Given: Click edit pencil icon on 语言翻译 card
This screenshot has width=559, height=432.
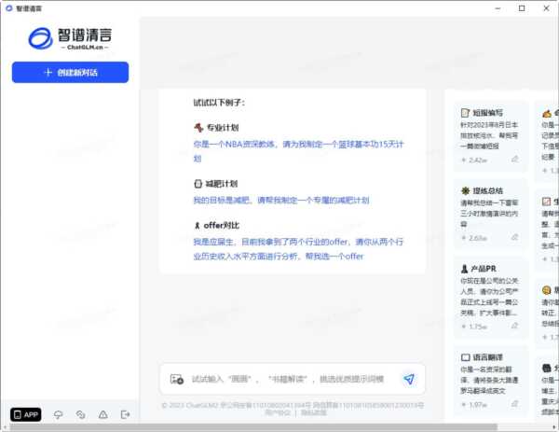Looking at the screenshot, I should click(514, 404).
